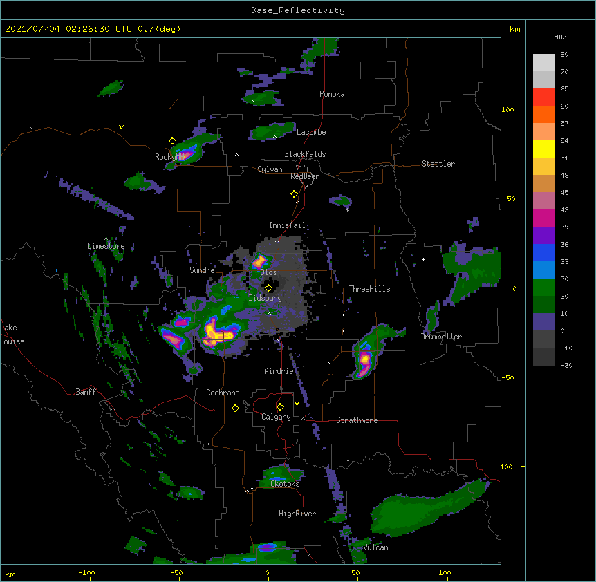
Task: Select the ThreeHills label
Action: click(x=369, y=289)
